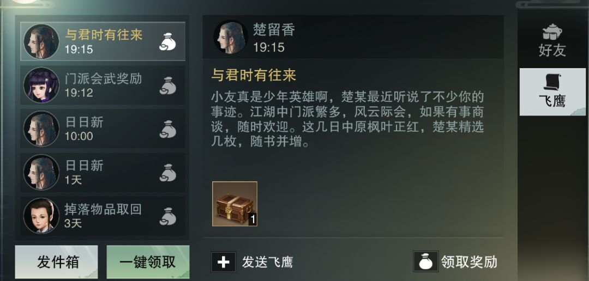This screenshot has width=589, height=281.
Task: Click reward bag icon on 与君时有往来 mail
Action: (167, 41)
